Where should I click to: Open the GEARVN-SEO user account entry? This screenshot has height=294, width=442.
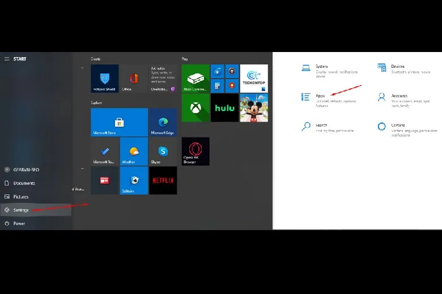click(36, 170)
